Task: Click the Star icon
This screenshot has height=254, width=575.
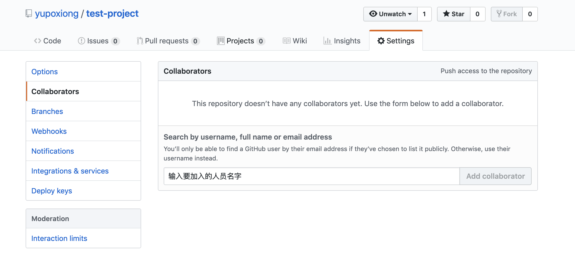Action: point(446,14)
